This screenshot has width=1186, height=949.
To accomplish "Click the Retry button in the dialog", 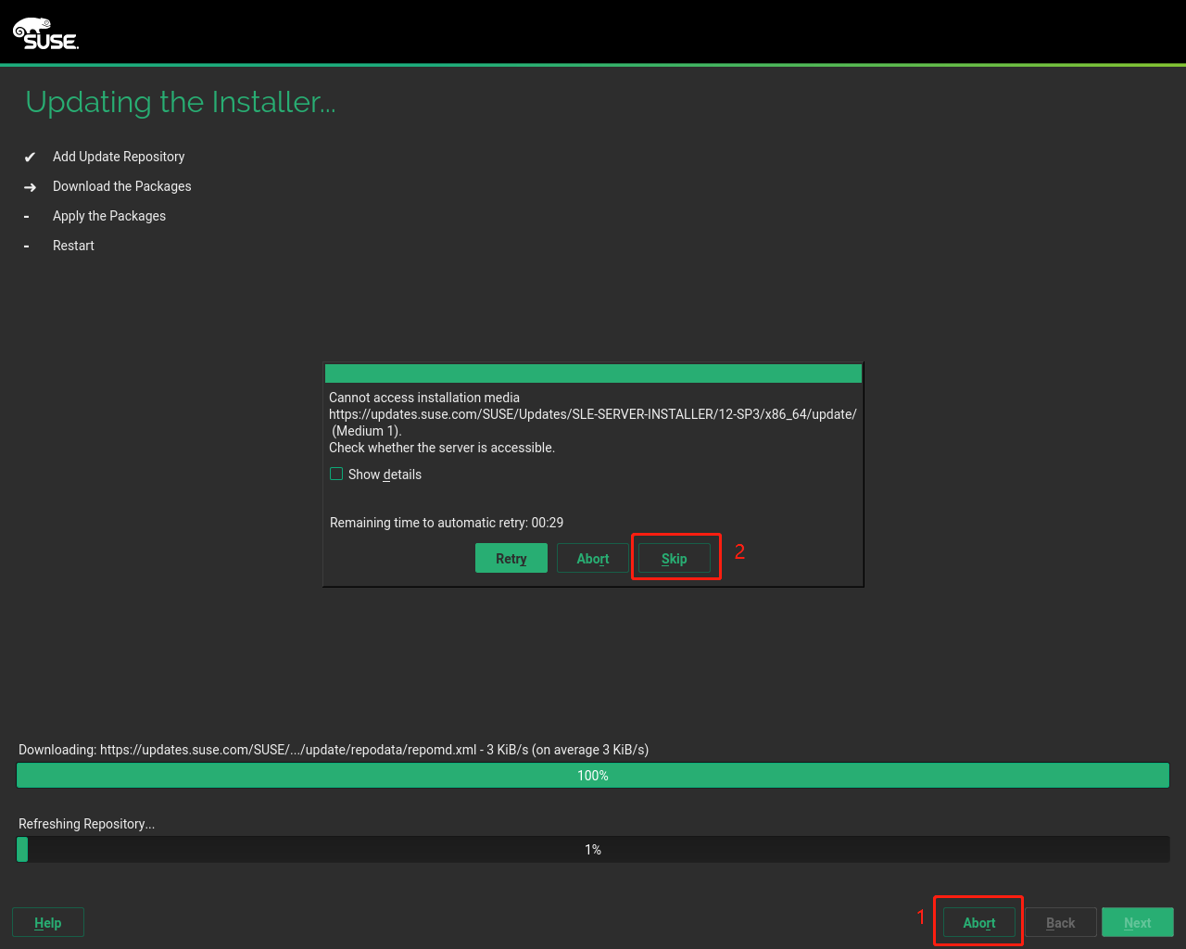I will (x=511, y=558).
